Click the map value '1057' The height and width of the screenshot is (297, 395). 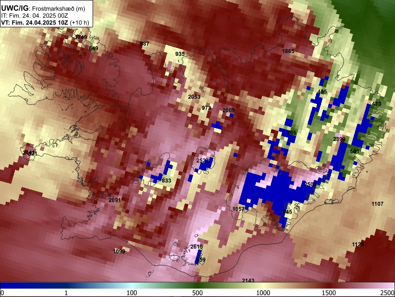[x=238, y=209]
